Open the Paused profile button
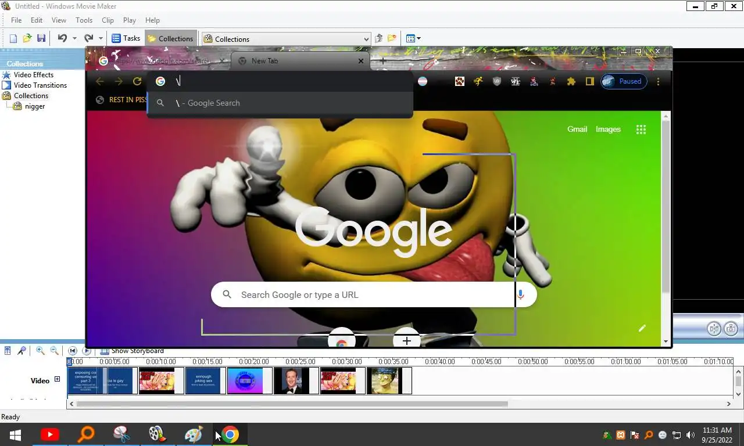This screenshot has height=446, width=744. [624, 81]
